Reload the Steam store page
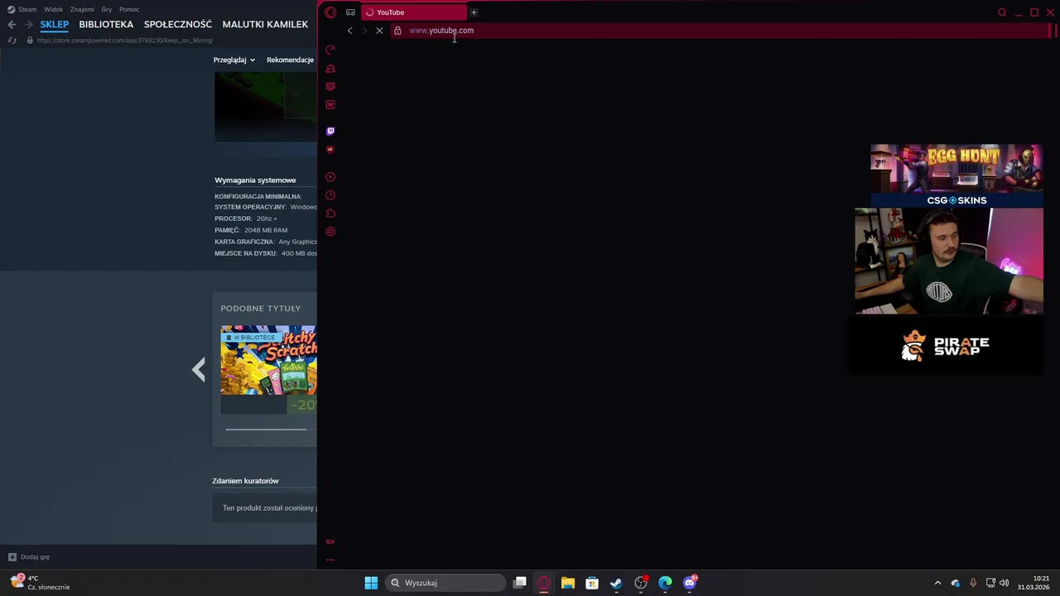Screen dimensions: 1060x596 coord(12,41)
